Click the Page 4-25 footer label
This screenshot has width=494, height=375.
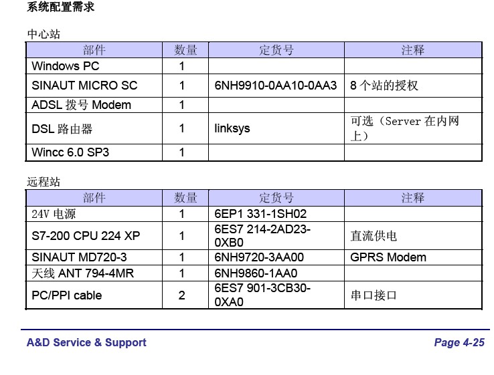pos(459,342)
